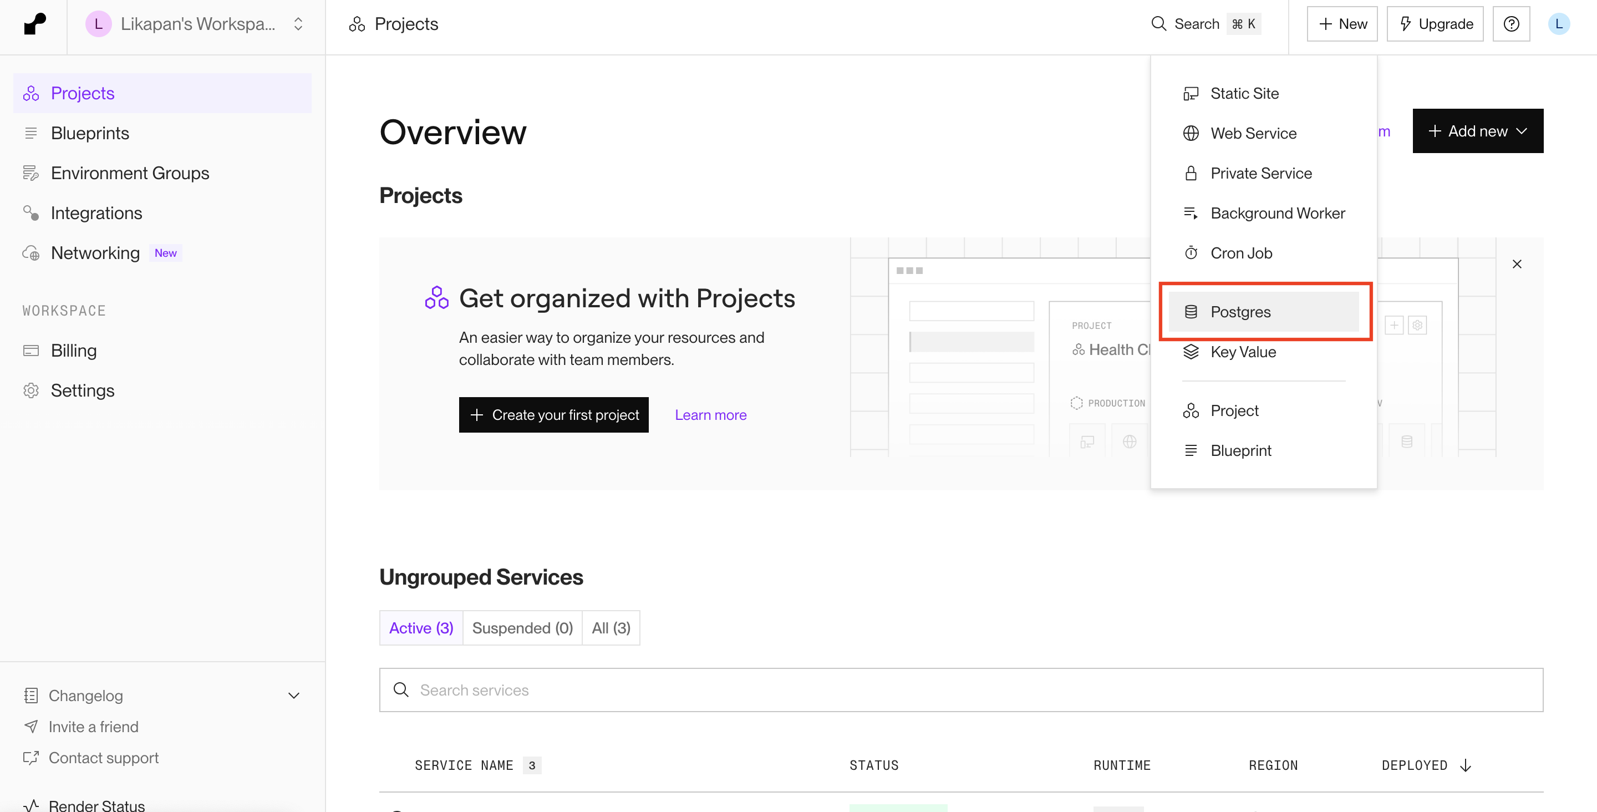This screenshot has height=812, width=1597.
Task: Go to Environment Groups sidebar item
Action: tap(130, 173)
